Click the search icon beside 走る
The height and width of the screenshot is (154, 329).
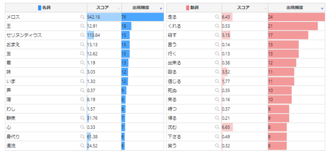217,17
